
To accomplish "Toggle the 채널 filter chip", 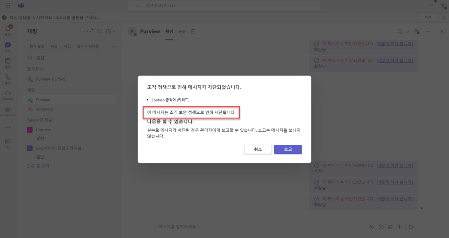I will click(54, 46).
